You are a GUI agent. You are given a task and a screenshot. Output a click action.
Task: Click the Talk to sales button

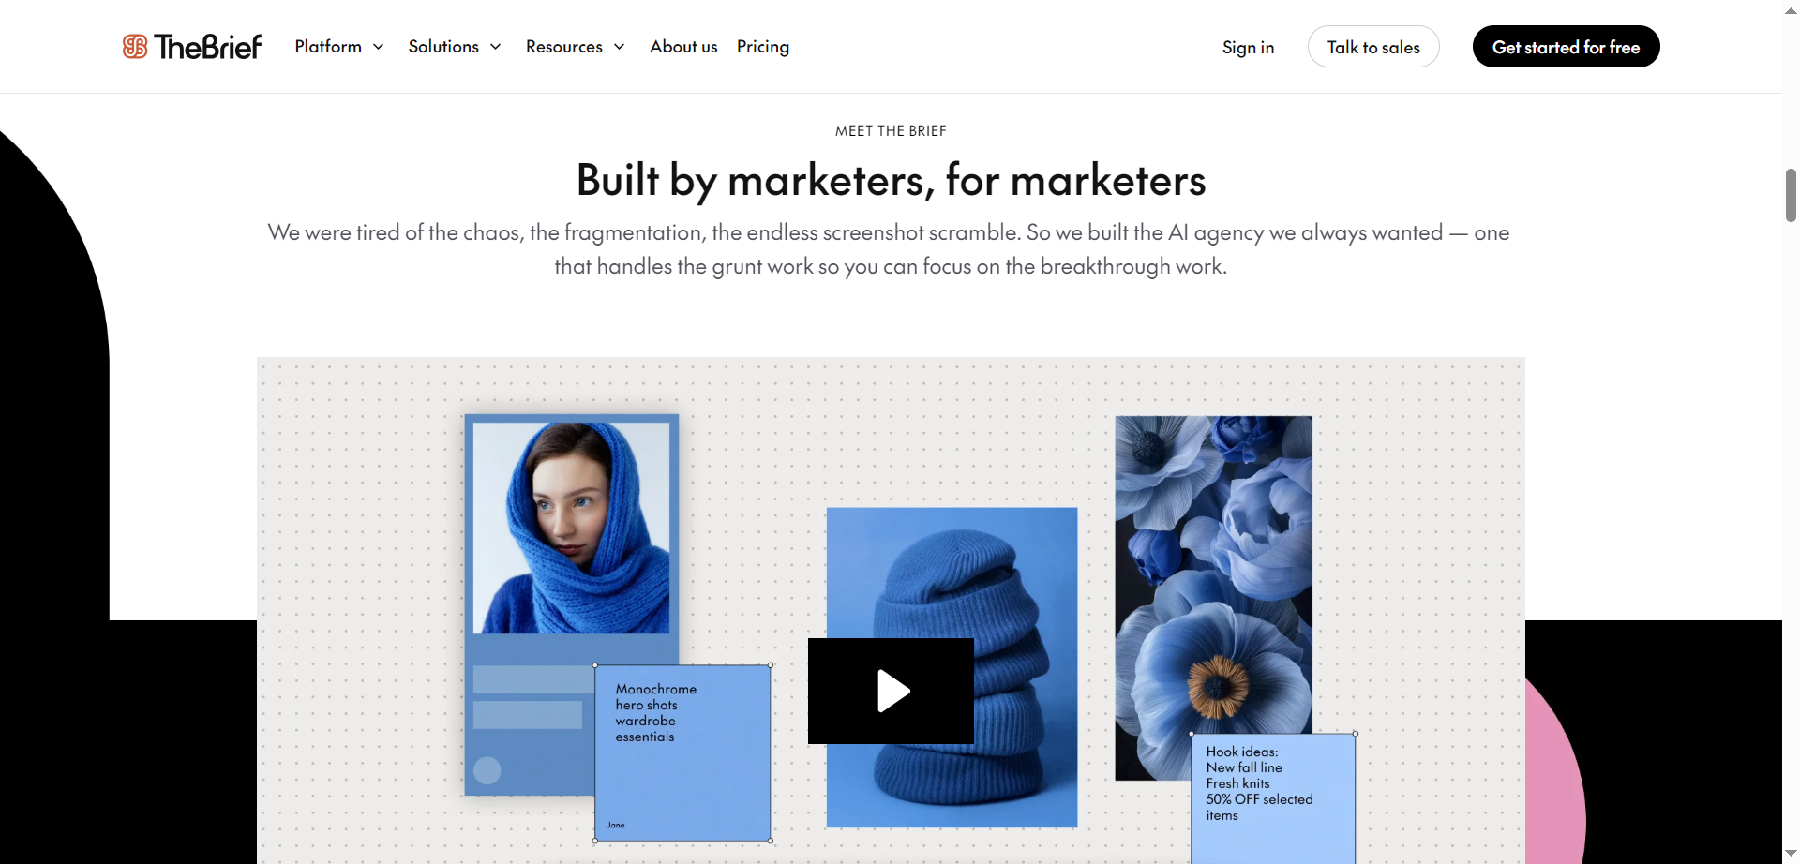coord(1373,47)
